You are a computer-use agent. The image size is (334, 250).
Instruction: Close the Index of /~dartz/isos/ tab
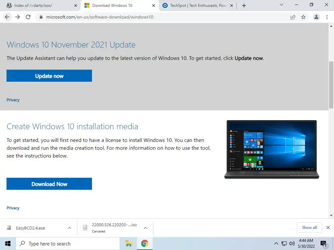click(x=76, y=6)
